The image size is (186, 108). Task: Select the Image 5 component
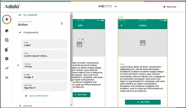pyautogui.click(x=44, y=76)
